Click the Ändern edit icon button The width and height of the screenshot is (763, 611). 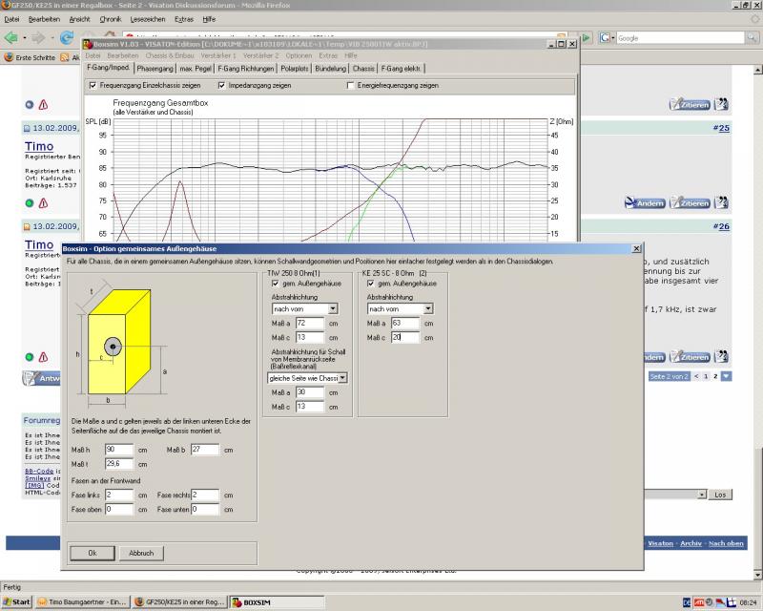point(644,202)
